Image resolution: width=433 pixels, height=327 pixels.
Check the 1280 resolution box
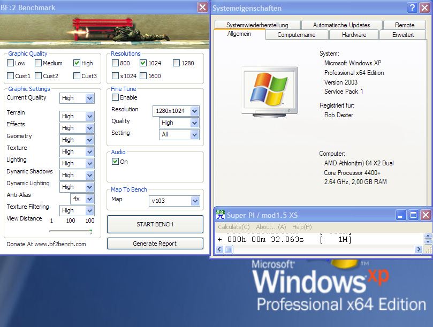(x=176, y=63)
